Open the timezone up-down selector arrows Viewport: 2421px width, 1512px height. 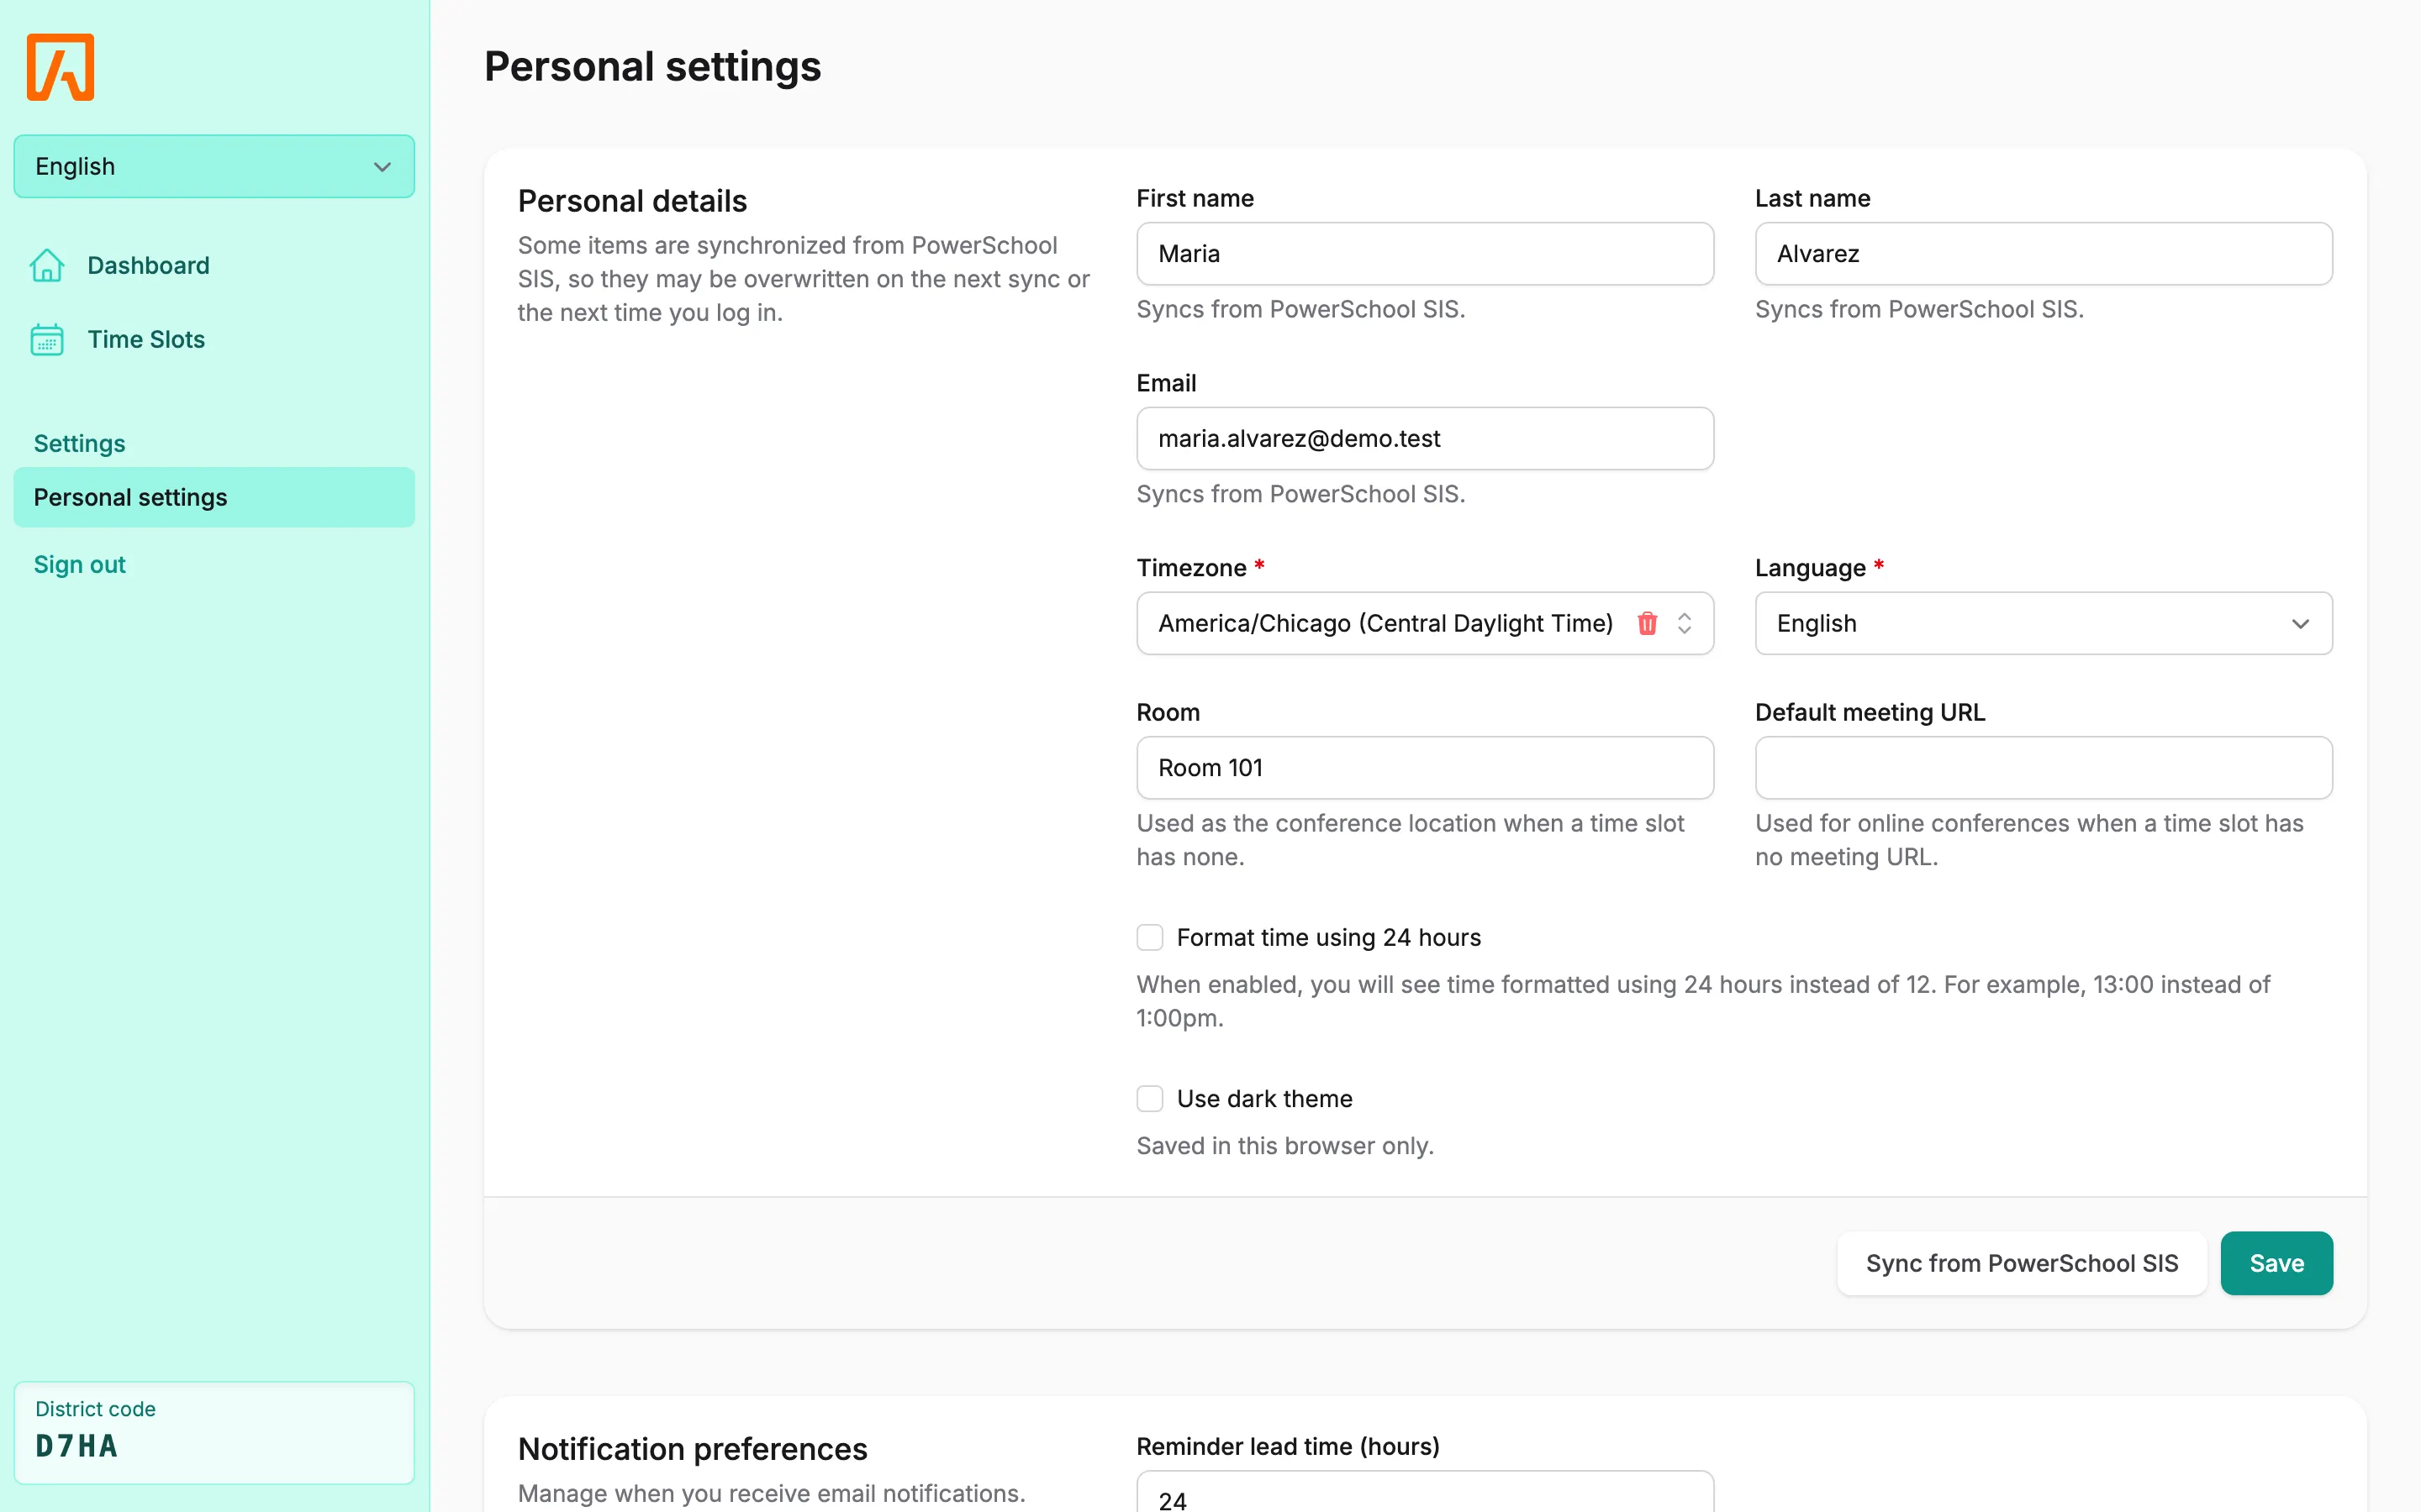[1685, 623]
